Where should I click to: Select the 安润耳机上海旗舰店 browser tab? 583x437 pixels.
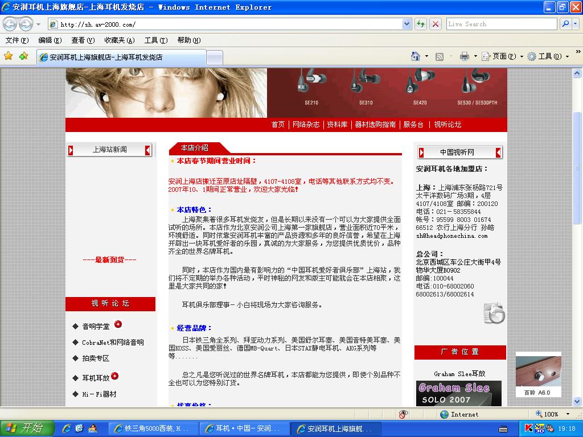click(x=121, y=57)
